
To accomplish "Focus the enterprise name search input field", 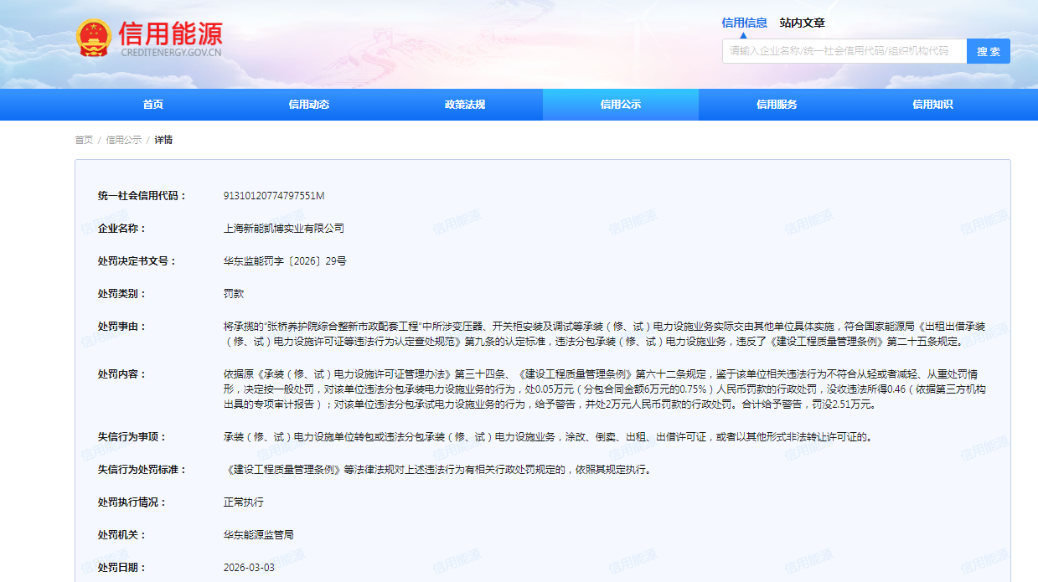I will 844,51.
